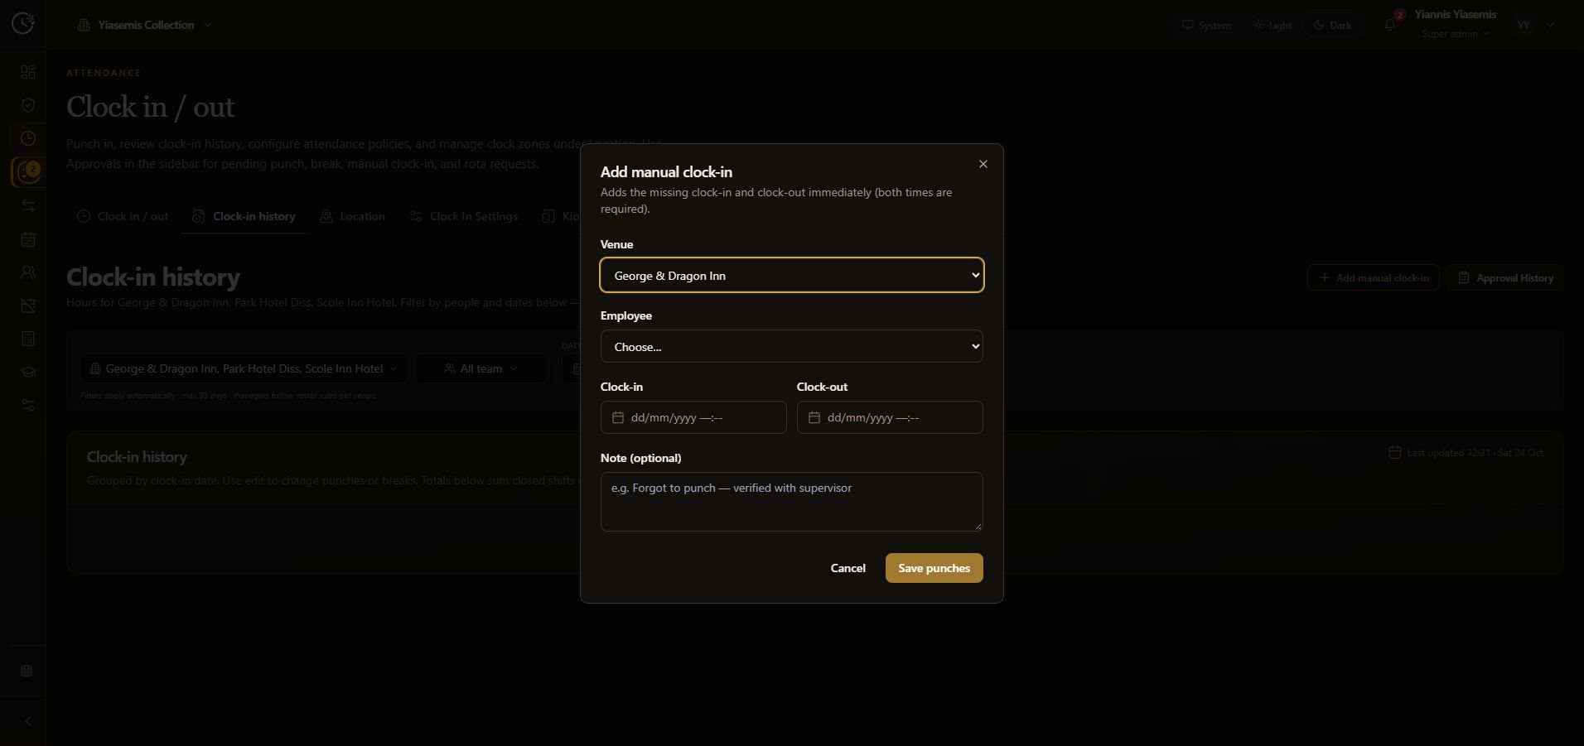Open the Employee dropdown showing Choose...

click(x=791, y=346)
